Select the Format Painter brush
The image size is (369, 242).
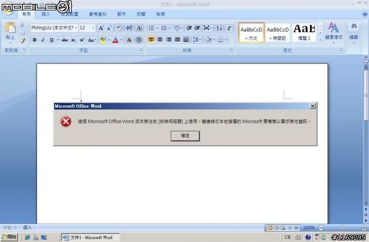(x=22, y=41)
